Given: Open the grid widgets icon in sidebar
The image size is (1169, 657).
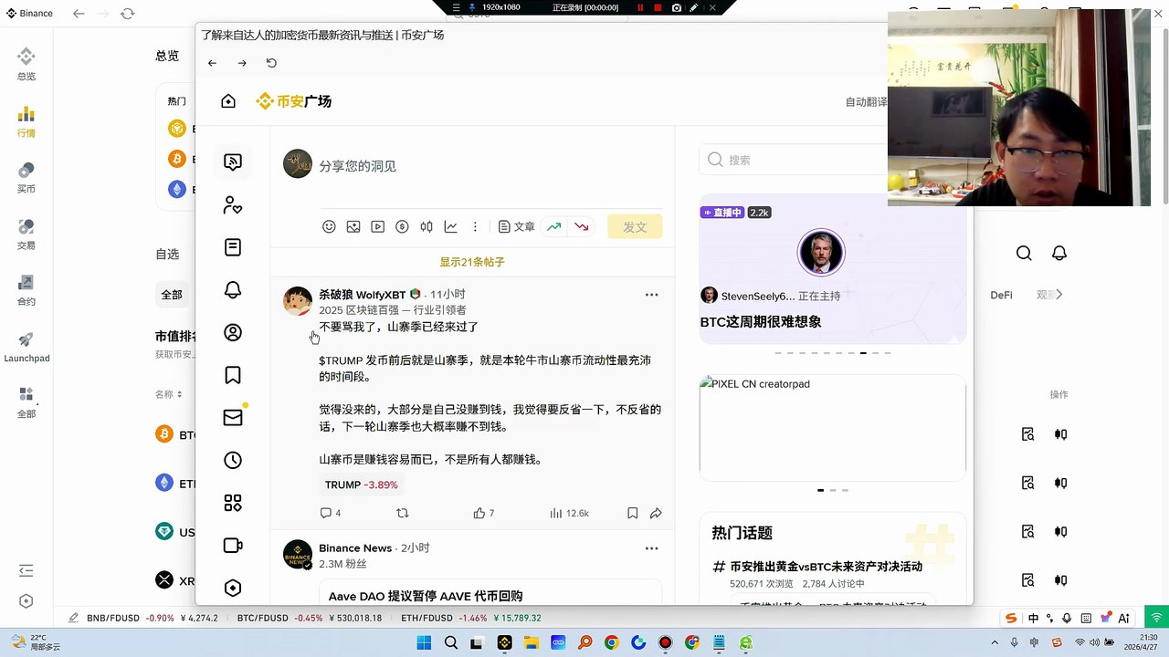Looking at the screenshot, I should (x=233, y=503).
